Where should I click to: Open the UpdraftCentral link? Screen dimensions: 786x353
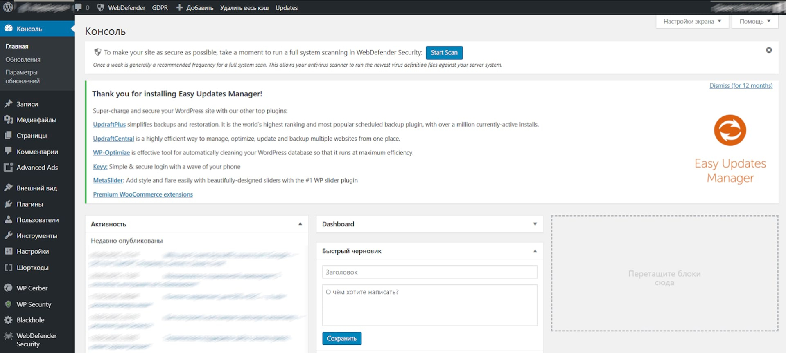tap(113, 139)
